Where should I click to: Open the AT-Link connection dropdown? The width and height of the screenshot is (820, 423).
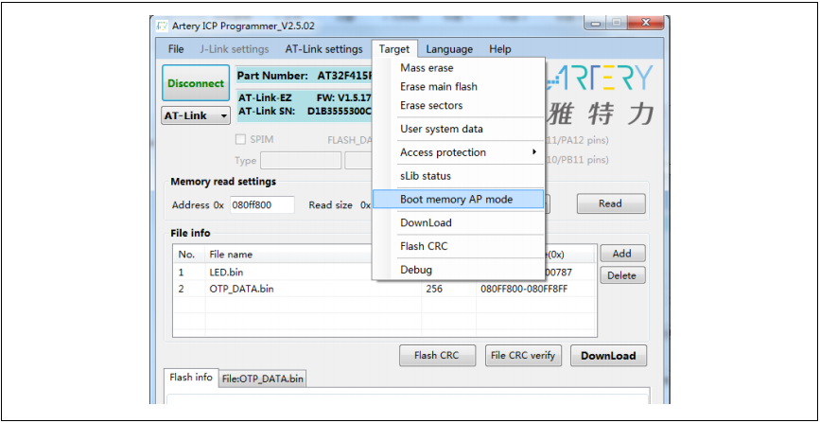pyautogui.click(x=196, y=115)
